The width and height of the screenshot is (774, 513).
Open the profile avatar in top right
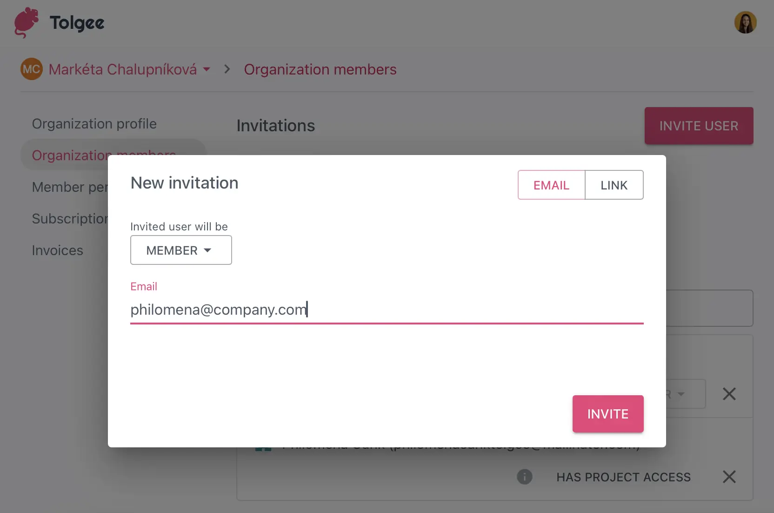pyautogui.click(x=745, y=22)
